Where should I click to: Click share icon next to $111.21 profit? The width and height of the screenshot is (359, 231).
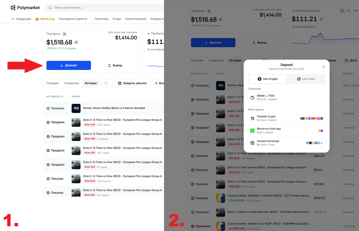321,19
